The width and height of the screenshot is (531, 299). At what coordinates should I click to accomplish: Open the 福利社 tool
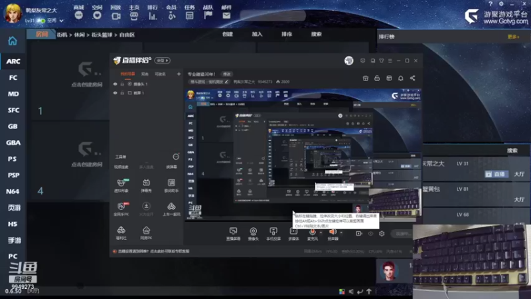(x=121, y=233)
